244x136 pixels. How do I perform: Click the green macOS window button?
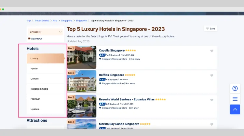tap(3, 9)
